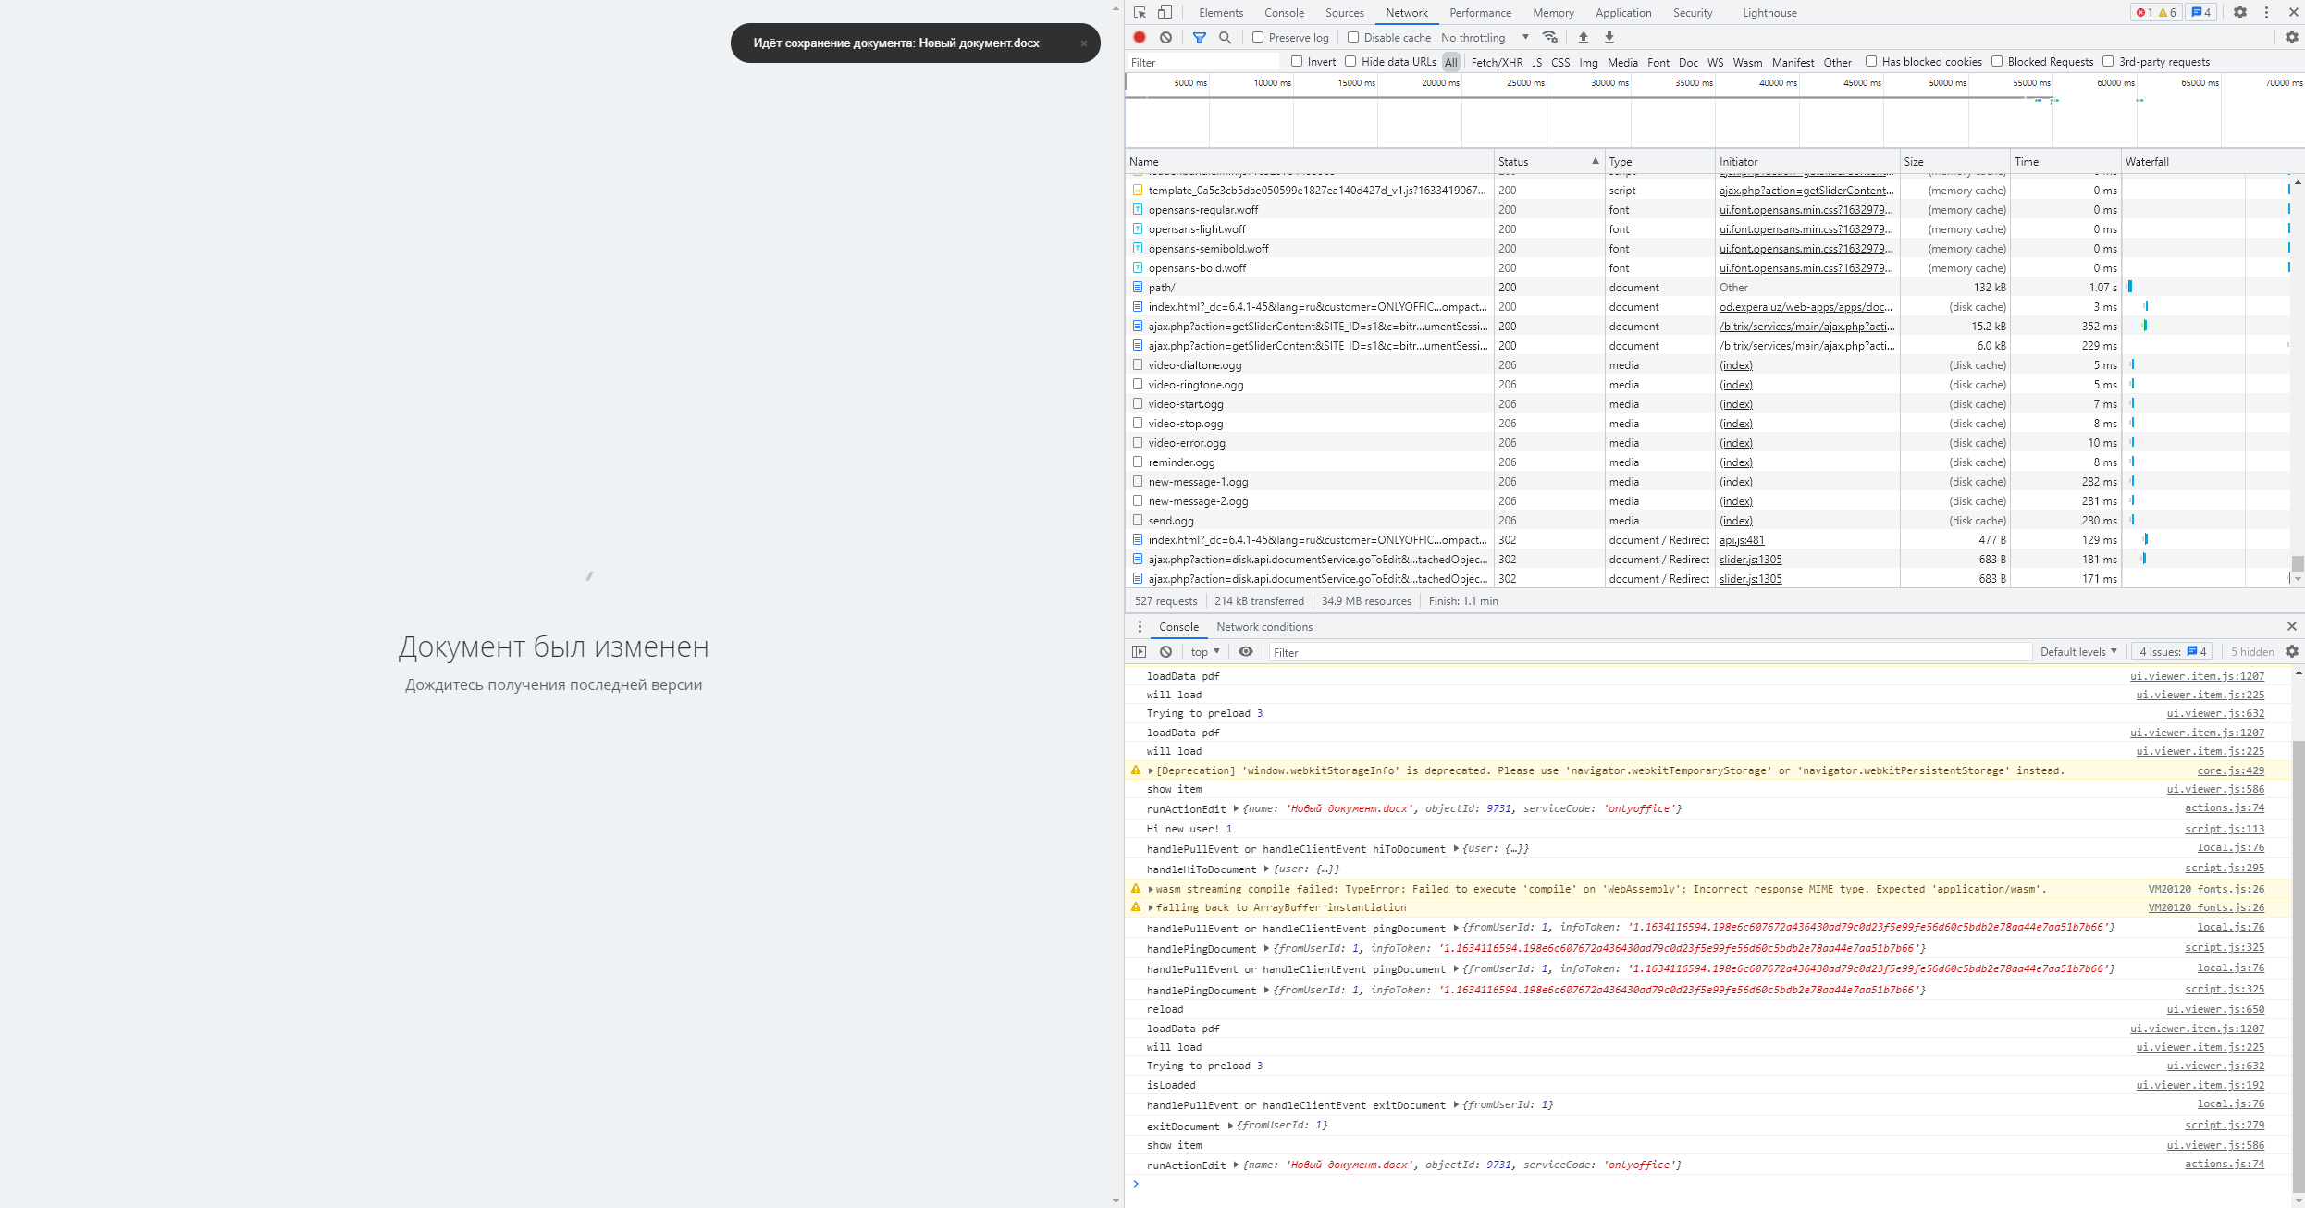Stop recording network log
Image resolution: width=2305 pixels, height=1208 pixels.
pyautogui.click(x=1140, y=37)
